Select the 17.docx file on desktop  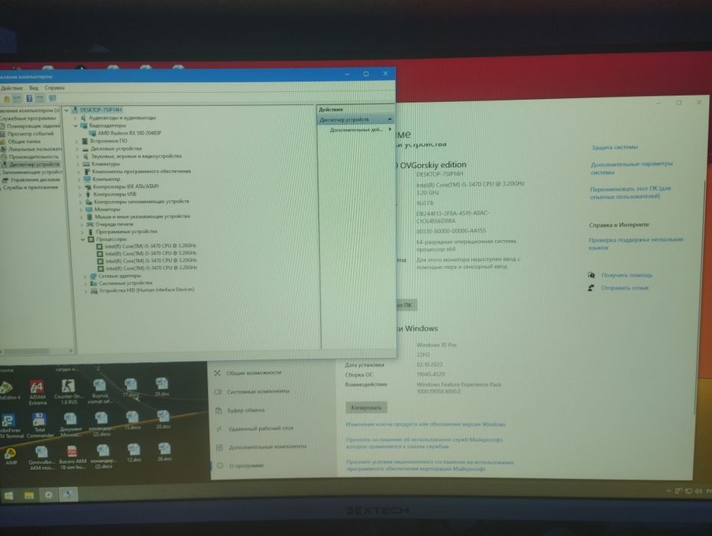(131, 388)
